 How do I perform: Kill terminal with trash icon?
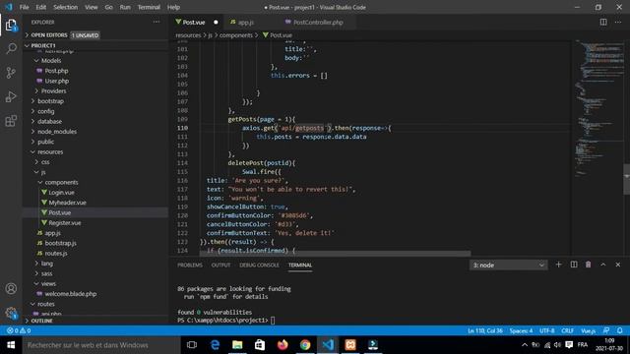(589, 265)
